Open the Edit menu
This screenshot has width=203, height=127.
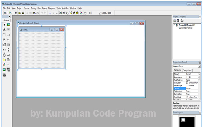9,8
